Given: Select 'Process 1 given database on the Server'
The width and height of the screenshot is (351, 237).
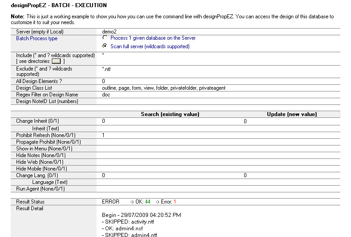Looking at the screenshot, I should pyautogui.click(x=105, y=38).
